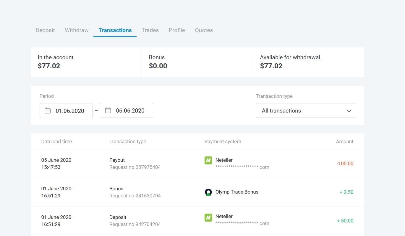Click the -100.00 amount
This screenshot has width=405, height=236.
[x=345, y=164]
